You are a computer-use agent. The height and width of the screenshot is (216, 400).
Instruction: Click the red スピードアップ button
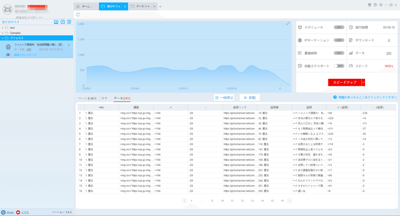(344, 82)
